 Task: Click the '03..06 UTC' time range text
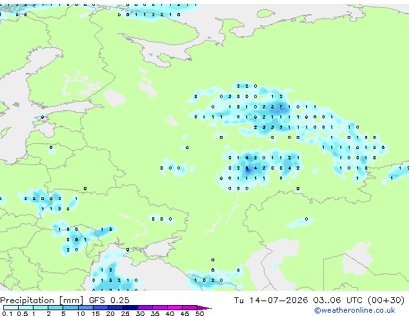coord(338,300)
